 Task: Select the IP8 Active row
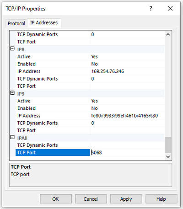90,57
